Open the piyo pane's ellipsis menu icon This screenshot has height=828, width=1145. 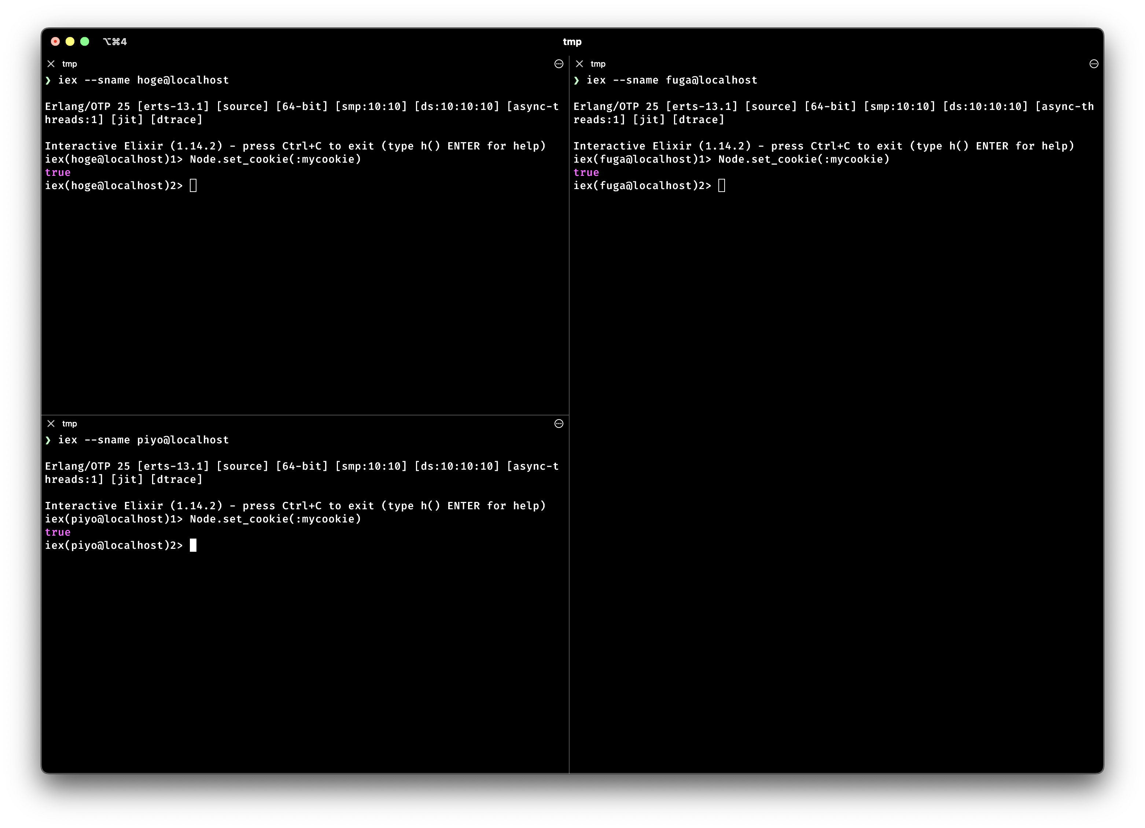[558, 423]
